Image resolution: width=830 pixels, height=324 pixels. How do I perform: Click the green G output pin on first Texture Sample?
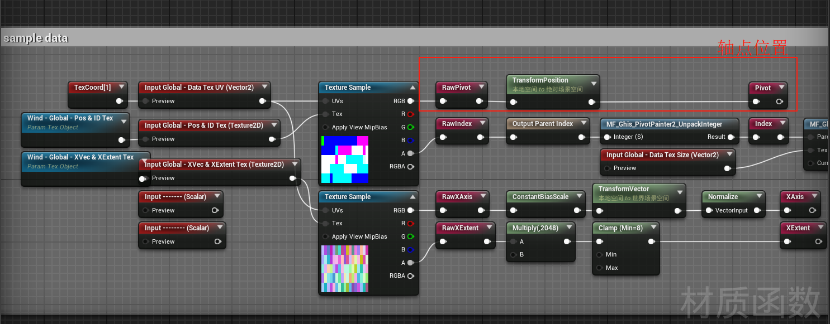411,127
